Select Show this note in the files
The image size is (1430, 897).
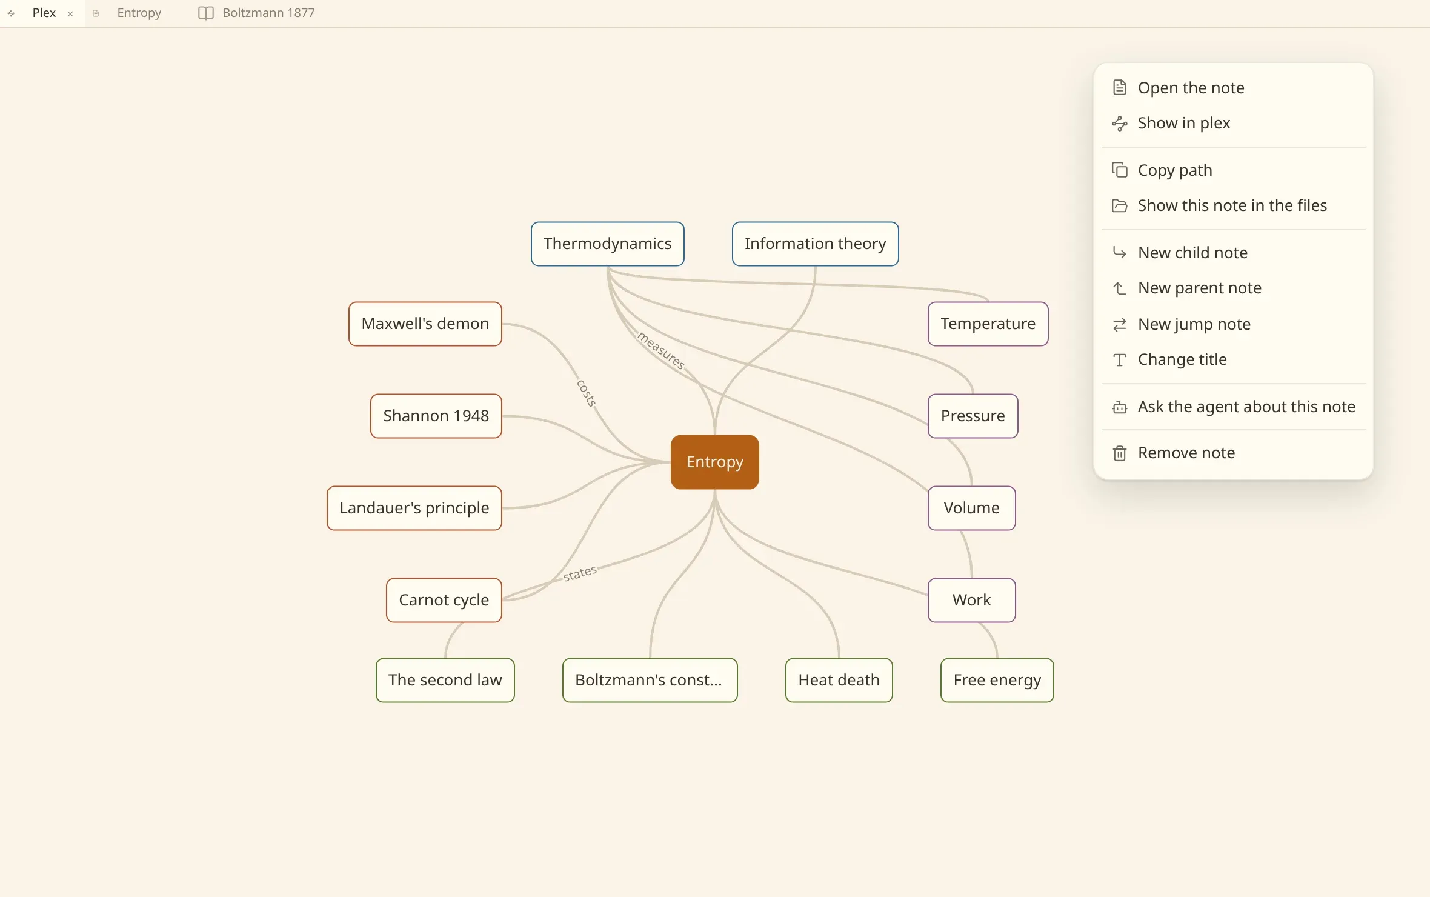point(1233,205)
